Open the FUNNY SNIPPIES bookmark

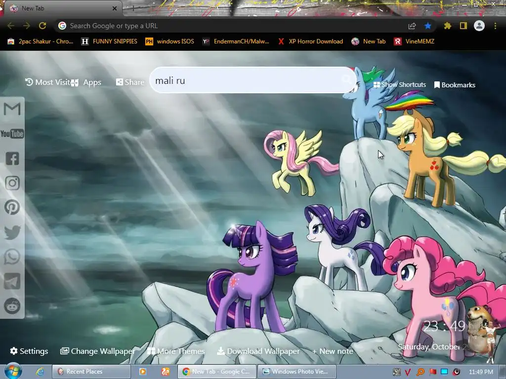pyautogui.click(x=109, y=41)
